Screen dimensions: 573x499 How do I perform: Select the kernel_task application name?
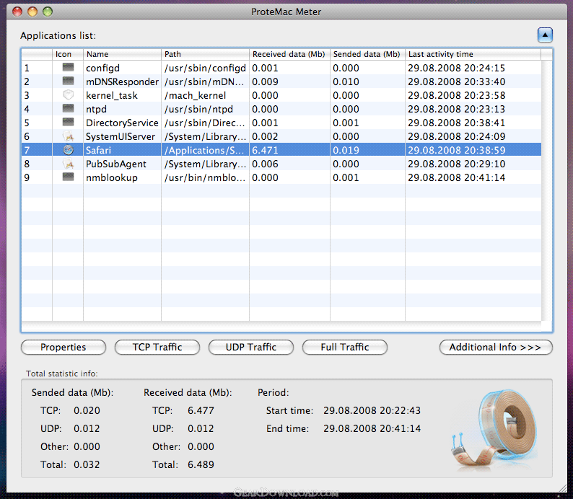pos(111,96)
